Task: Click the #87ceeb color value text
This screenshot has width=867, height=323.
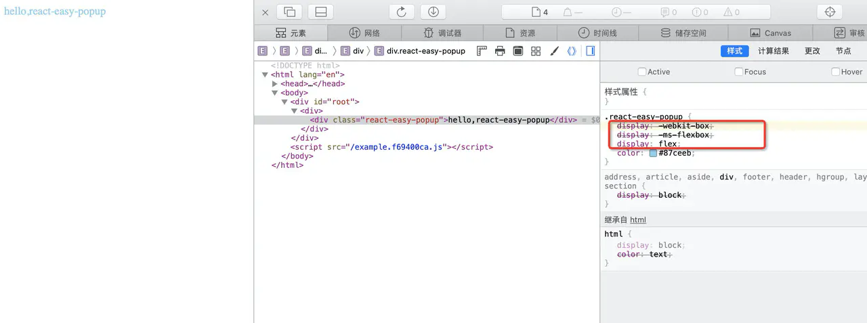Action: [675, 153]
